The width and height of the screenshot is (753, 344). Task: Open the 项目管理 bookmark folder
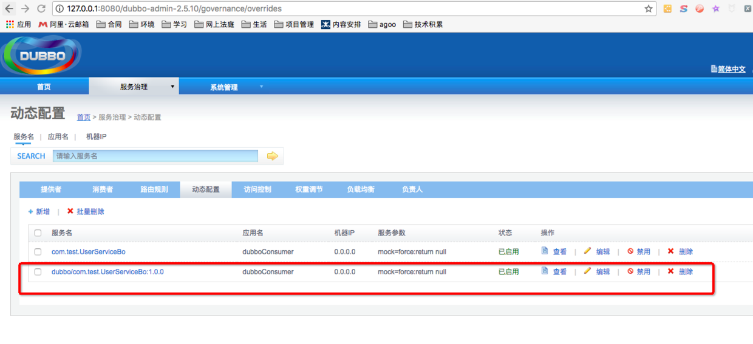pos(294,24)
